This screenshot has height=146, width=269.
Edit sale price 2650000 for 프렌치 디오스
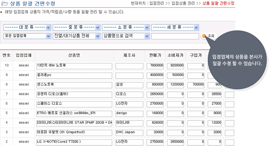155,94
